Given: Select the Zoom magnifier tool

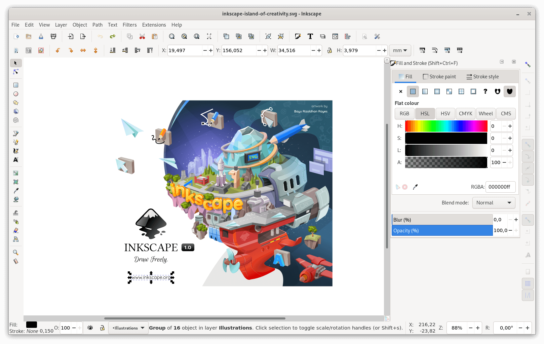Looking at the screenshot, I should (x=15, y=253).
